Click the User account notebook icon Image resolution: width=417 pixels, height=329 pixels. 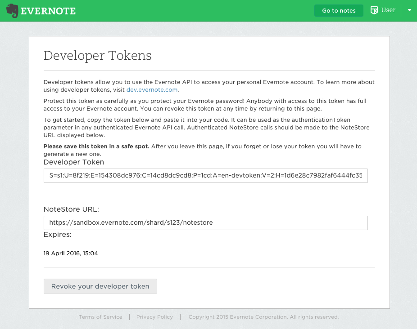click(374, 10)
